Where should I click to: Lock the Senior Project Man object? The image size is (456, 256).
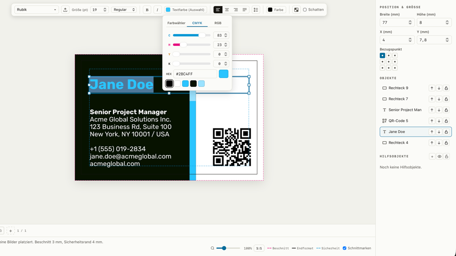tap(446, 110)
